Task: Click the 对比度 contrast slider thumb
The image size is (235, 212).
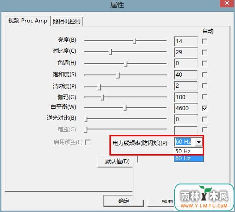Action: (110, 52)
